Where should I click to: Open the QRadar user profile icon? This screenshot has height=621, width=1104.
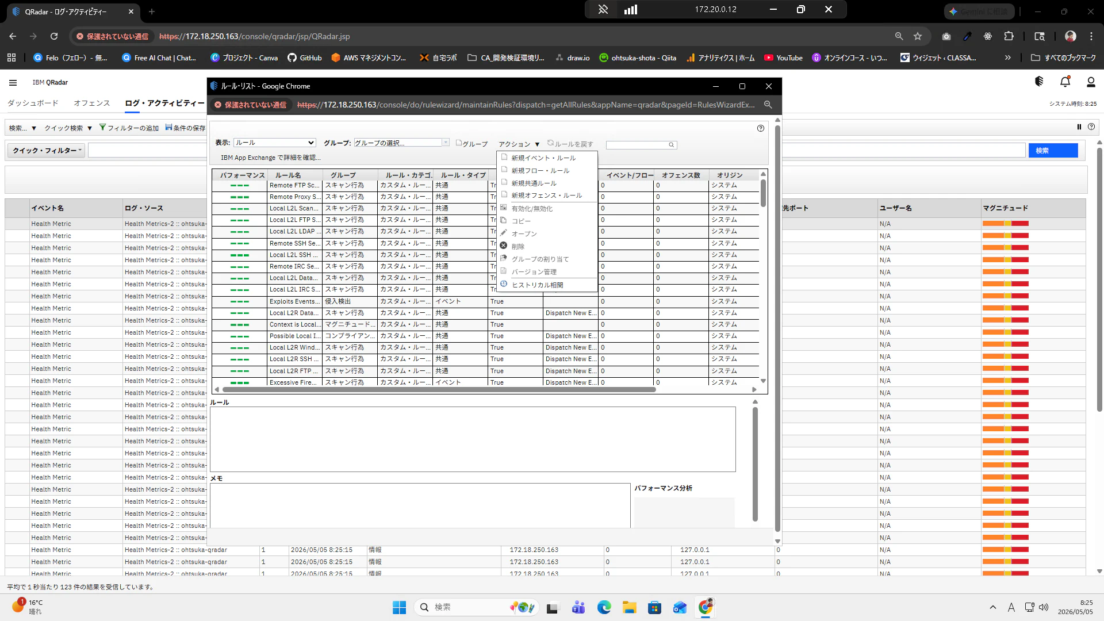1091,82
